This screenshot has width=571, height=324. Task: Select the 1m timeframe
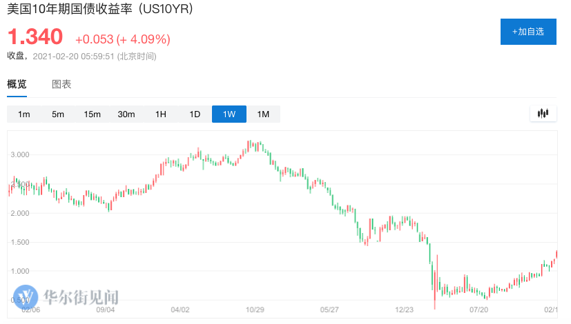click(24, 114)
